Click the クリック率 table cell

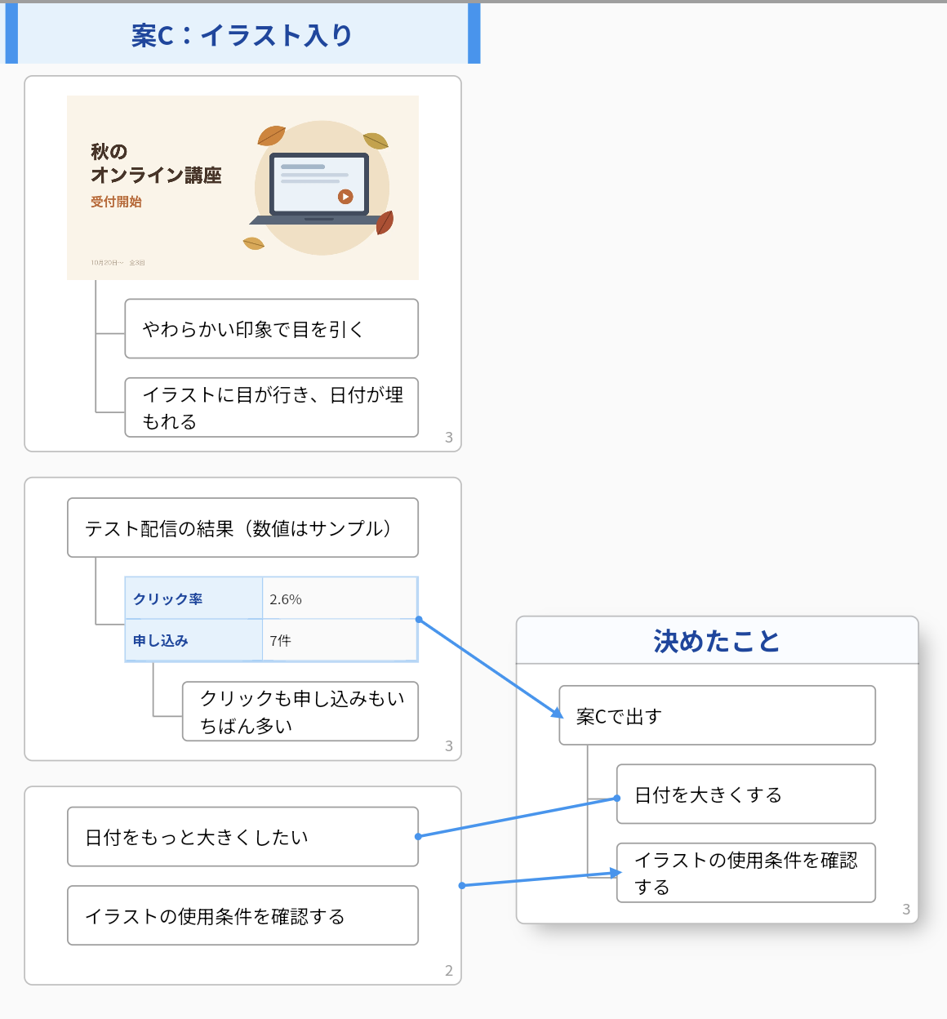(x=193, y=598)
